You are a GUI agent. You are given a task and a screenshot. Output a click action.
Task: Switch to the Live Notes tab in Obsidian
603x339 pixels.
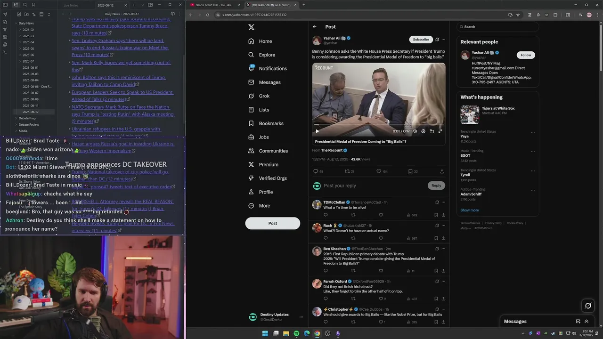(71, 5)
